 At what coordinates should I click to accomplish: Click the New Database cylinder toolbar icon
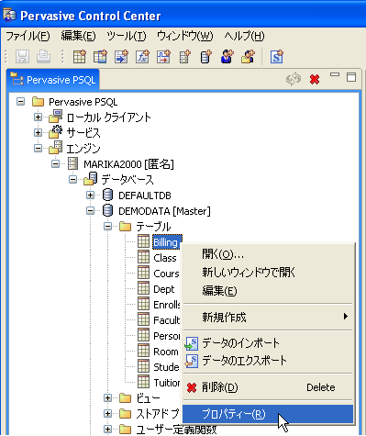point(205,57)
